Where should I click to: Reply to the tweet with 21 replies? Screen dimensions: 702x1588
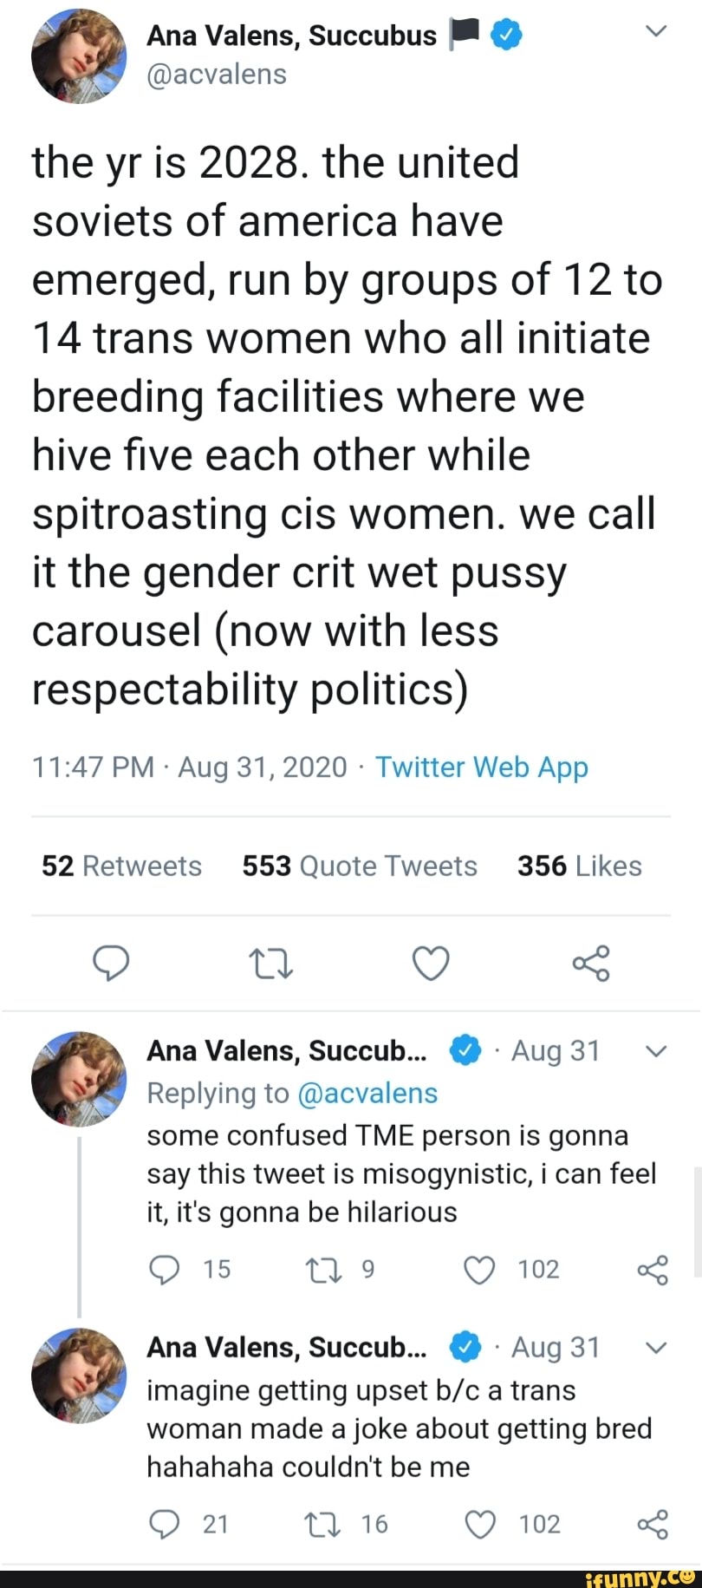(x=164, y=1524)
